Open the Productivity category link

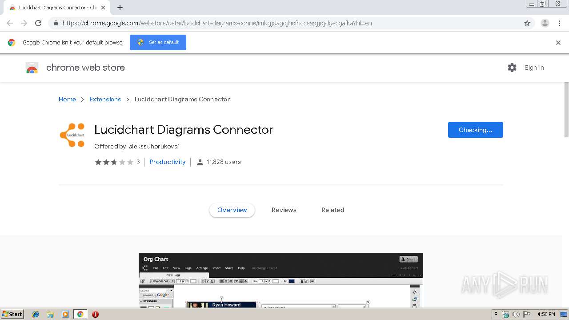coord(167,162)
